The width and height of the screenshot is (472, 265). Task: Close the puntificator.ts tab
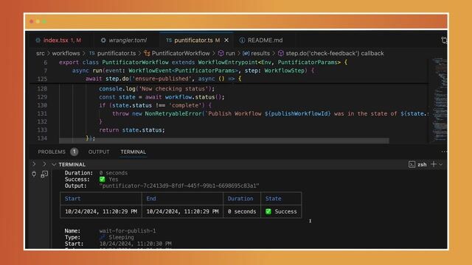point(226,40)
